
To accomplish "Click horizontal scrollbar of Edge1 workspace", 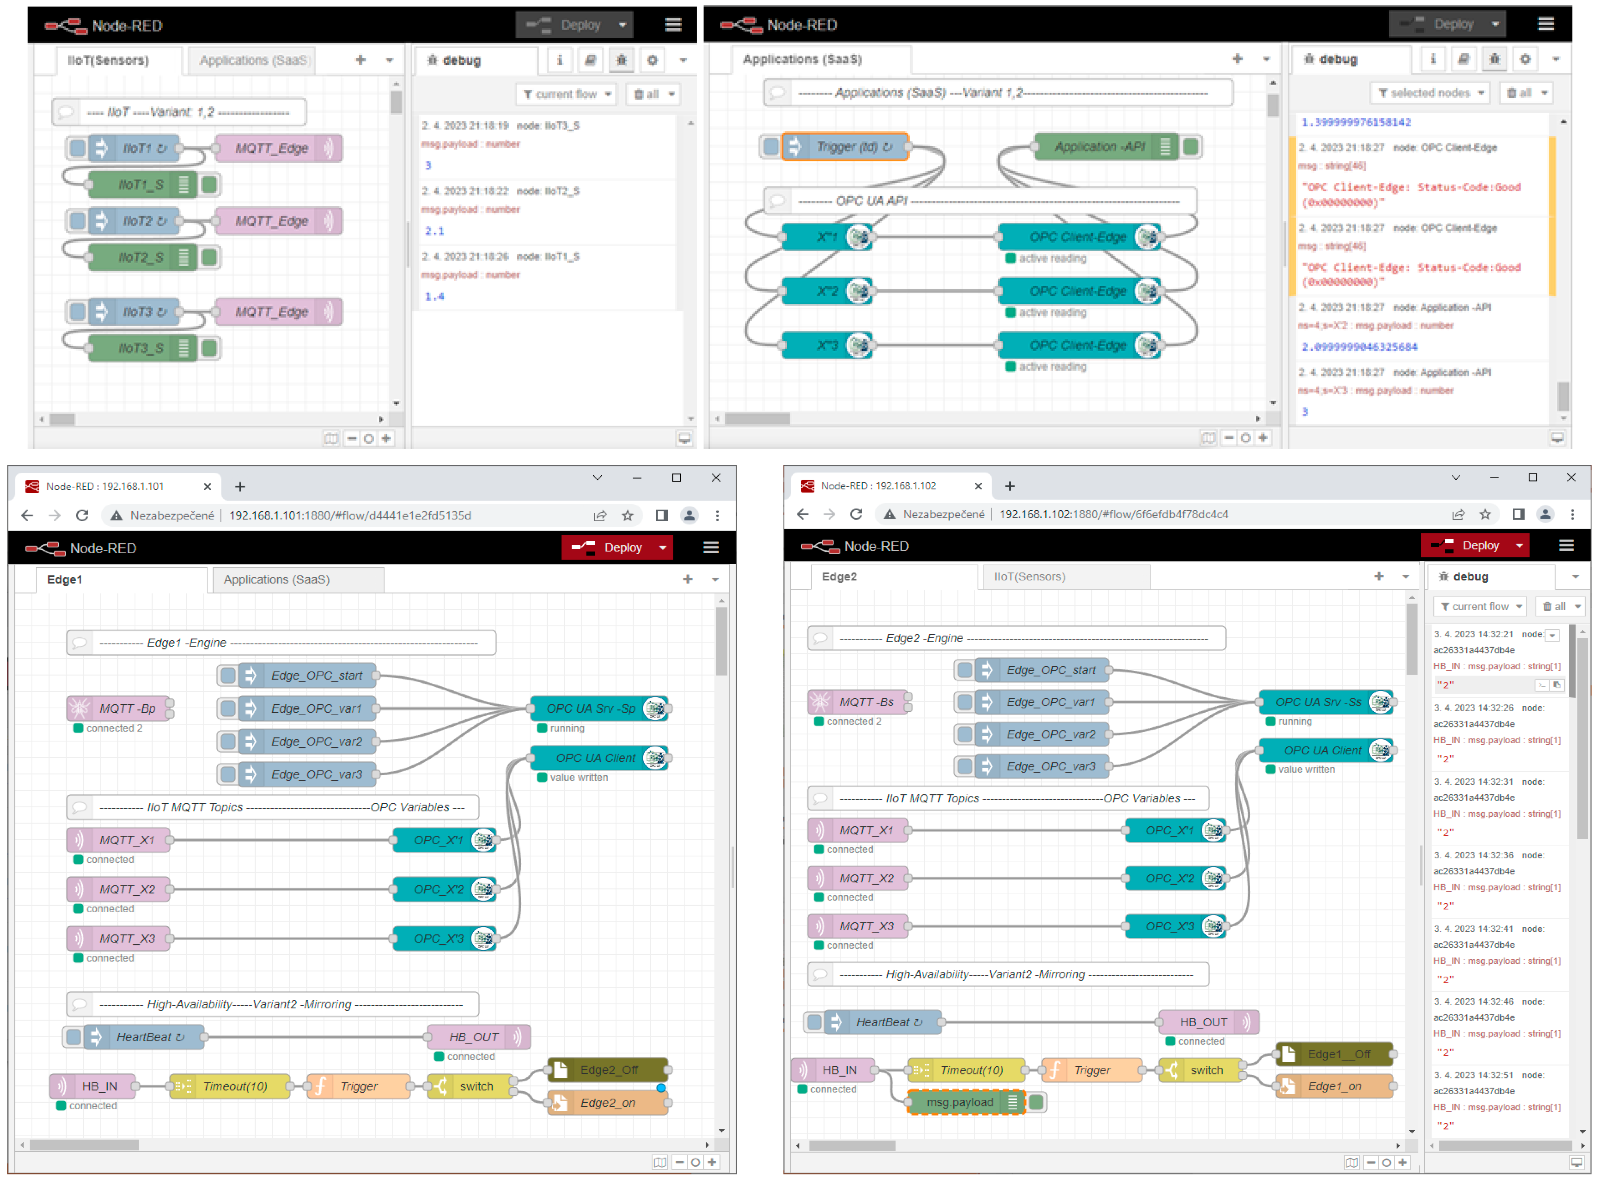I will [x=84, y=1145].
